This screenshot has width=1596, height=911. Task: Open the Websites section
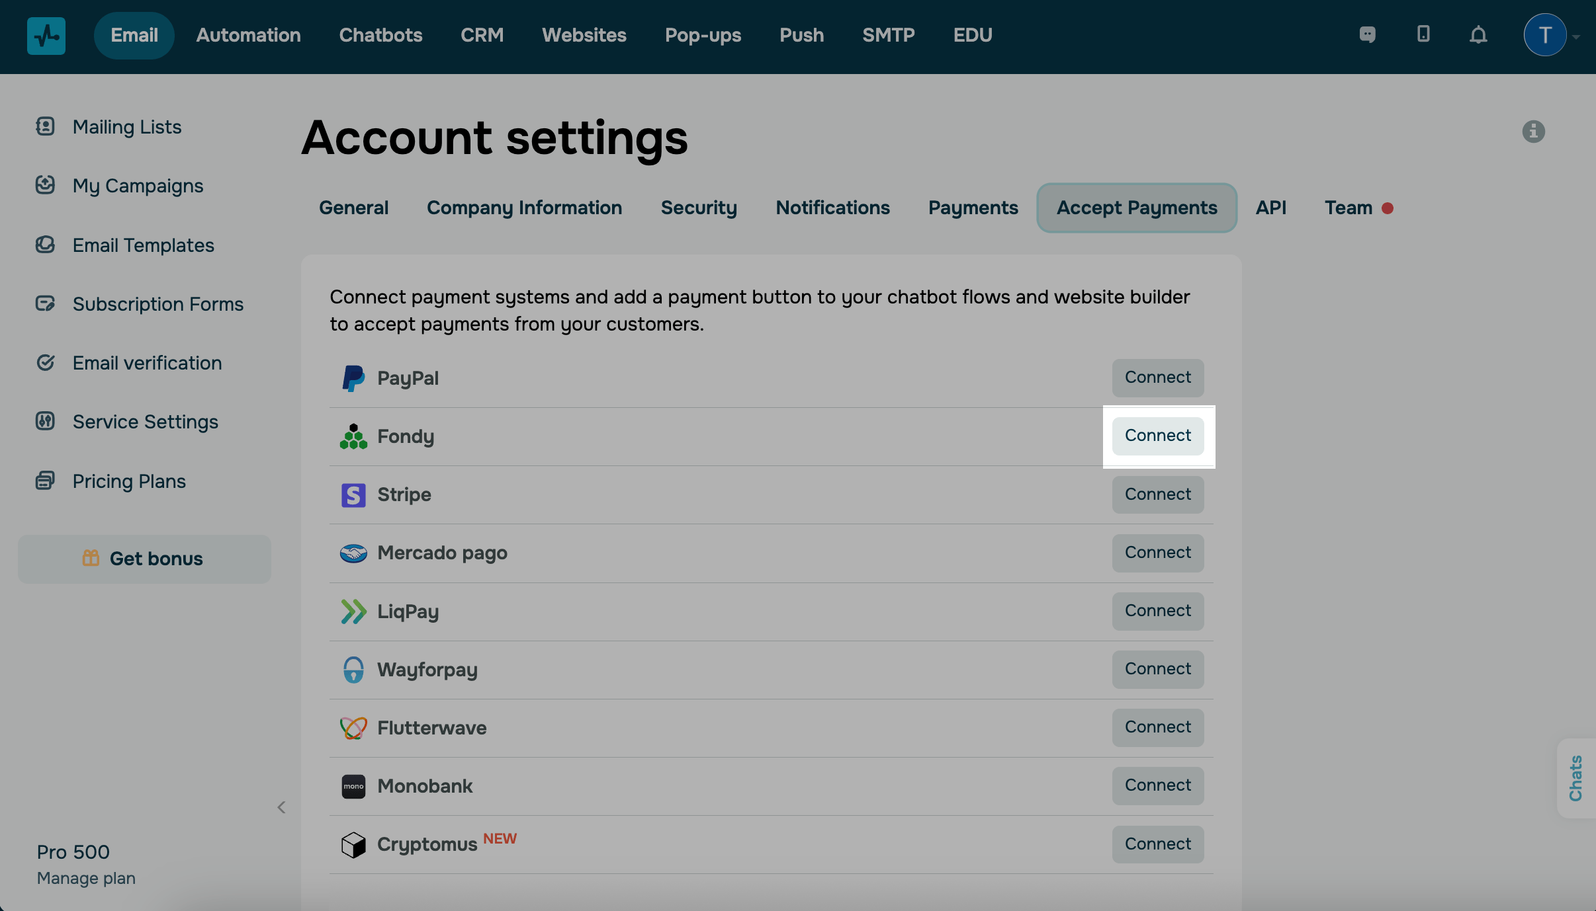[584, 35]
